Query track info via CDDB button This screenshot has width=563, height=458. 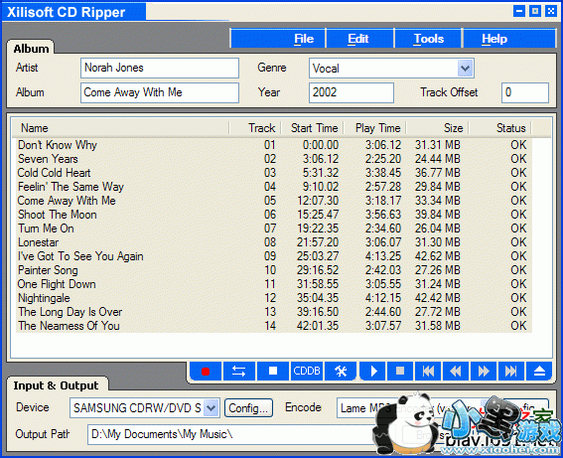pyautogui.click(x=306, y=371)
